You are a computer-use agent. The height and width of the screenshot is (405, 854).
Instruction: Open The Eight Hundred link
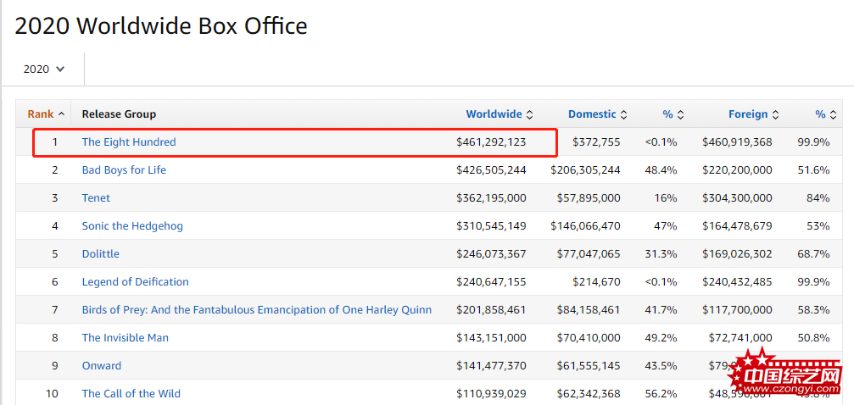pyautogui.click(x=129, y=142)
